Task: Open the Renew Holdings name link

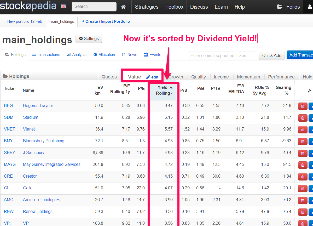Action: click(38, 211)
